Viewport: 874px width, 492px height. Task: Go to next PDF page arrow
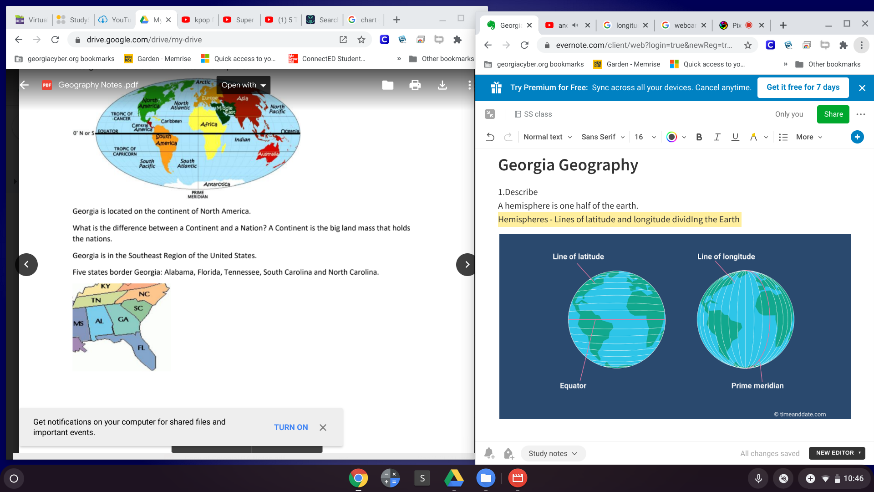point(467,265)
